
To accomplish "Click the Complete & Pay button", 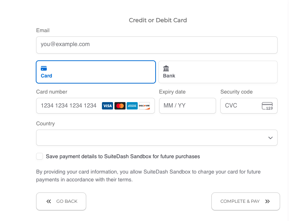I will 246,201.
